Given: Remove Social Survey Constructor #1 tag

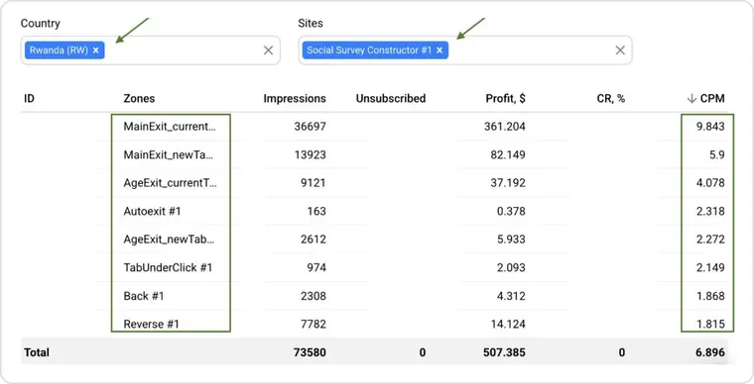Looking at the screenshot, I should point(440,50).
